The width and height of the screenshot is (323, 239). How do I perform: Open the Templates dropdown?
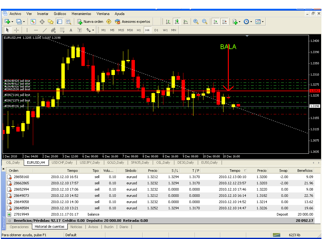tap(263, 22)
